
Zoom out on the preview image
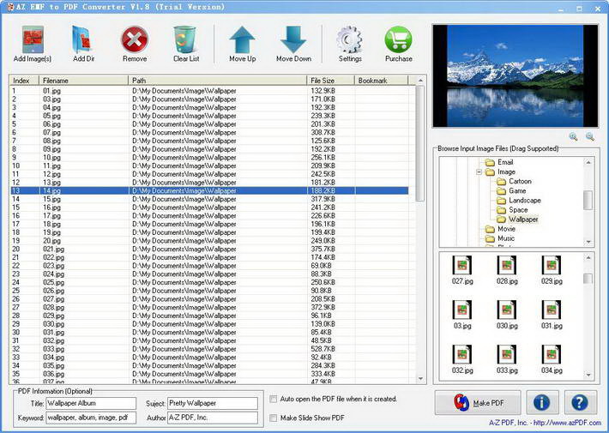(590, 136)
